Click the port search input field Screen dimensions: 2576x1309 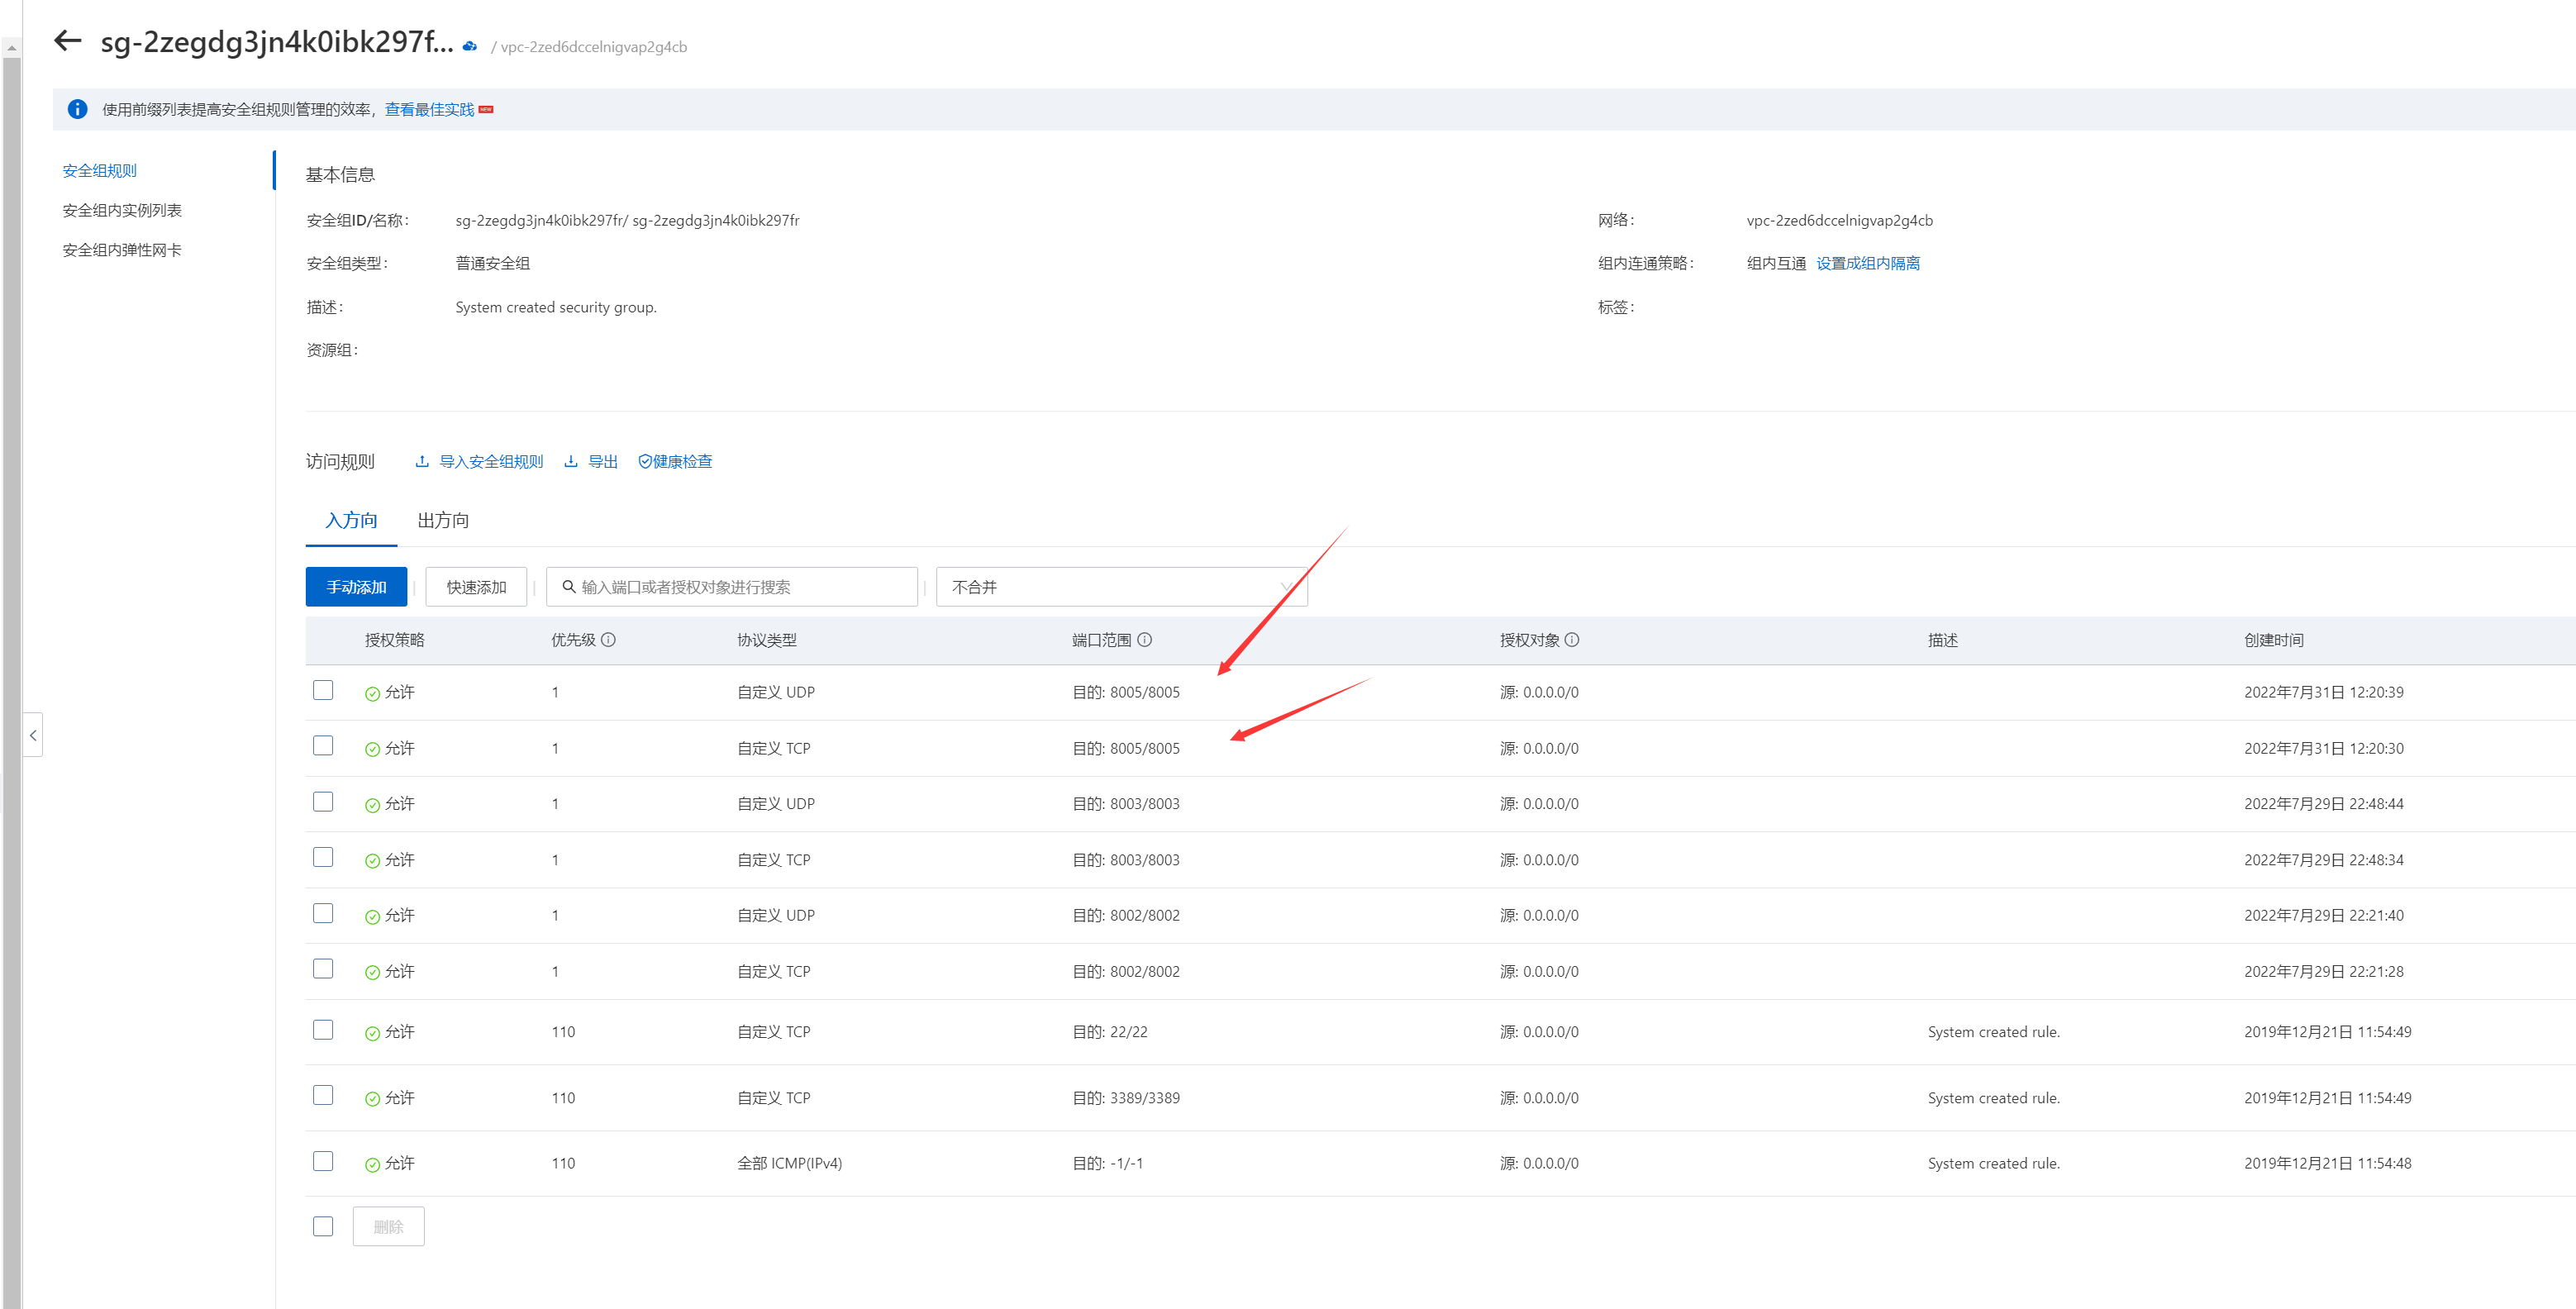(740, 587)
